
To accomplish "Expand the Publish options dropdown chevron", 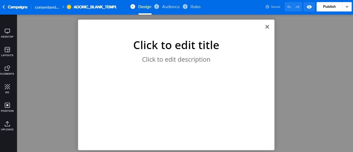I will click(347, 7).
